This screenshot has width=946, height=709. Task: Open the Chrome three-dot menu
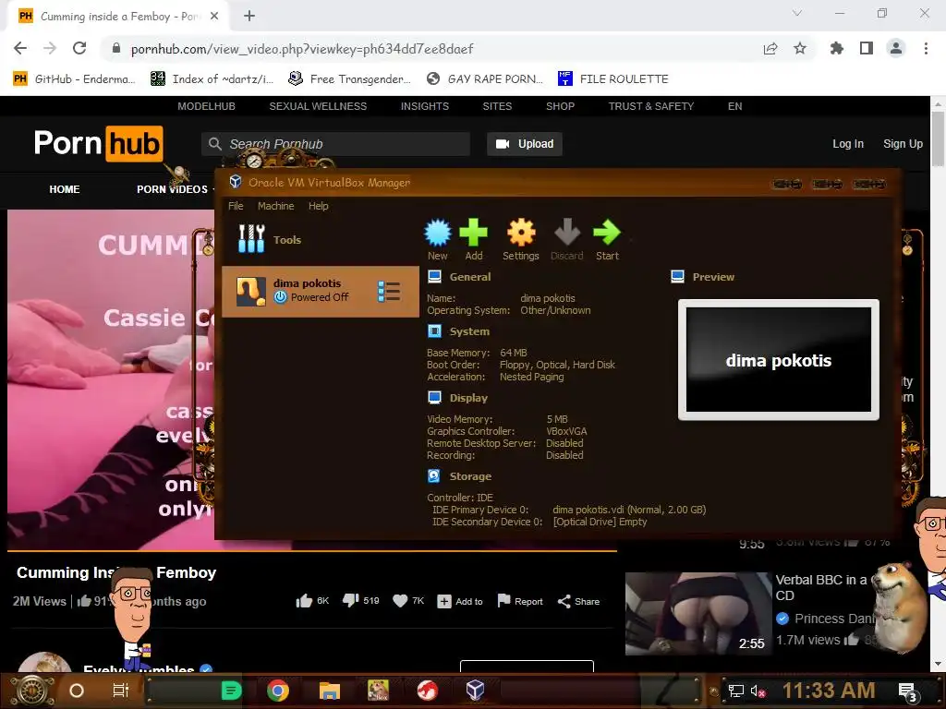(x=926, y=48)
